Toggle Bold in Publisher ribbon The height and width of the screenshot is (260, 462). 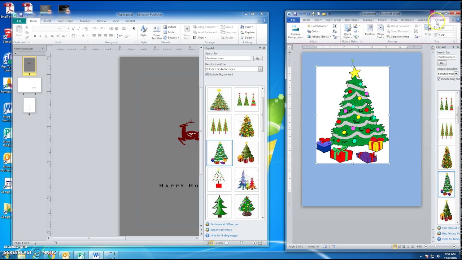[x=35, y=36]
